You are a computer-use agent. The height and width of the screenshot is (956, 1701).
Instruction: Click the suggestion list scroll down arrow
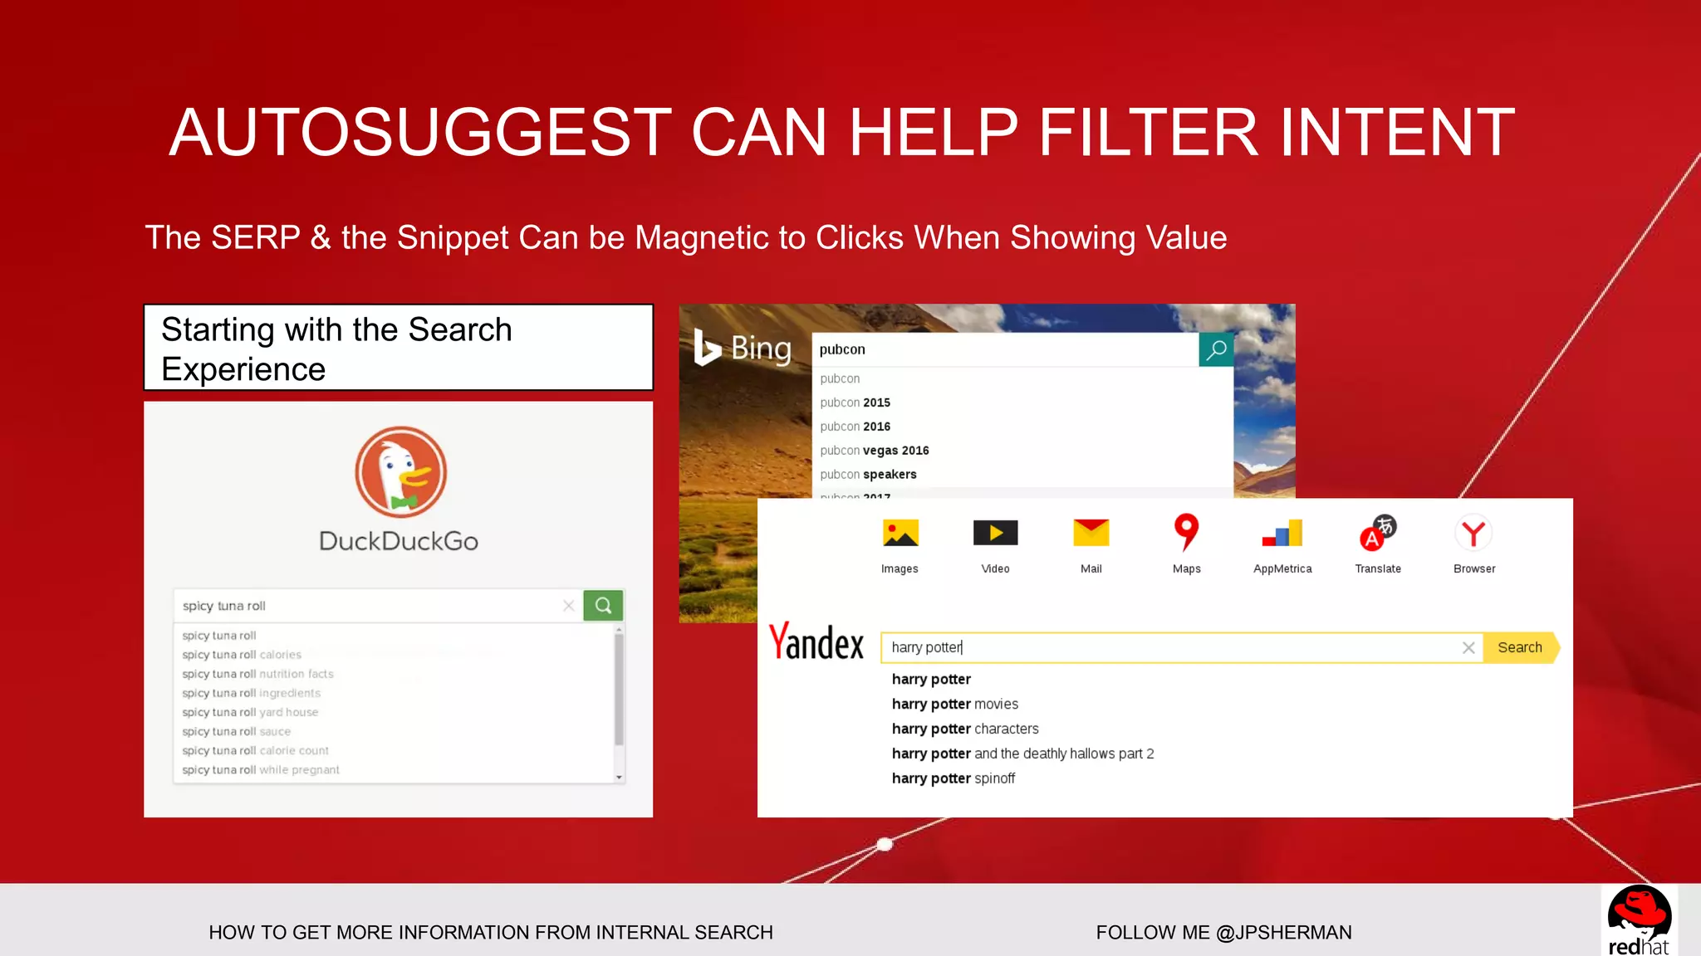pos(619,778)
